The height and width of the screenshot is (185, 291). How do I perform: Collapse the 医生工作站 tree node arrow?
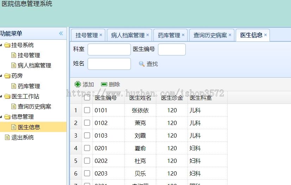(x=1, y=96)
